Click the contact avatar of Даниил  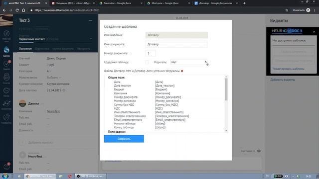pyautogui.click(x=22, y=103)
